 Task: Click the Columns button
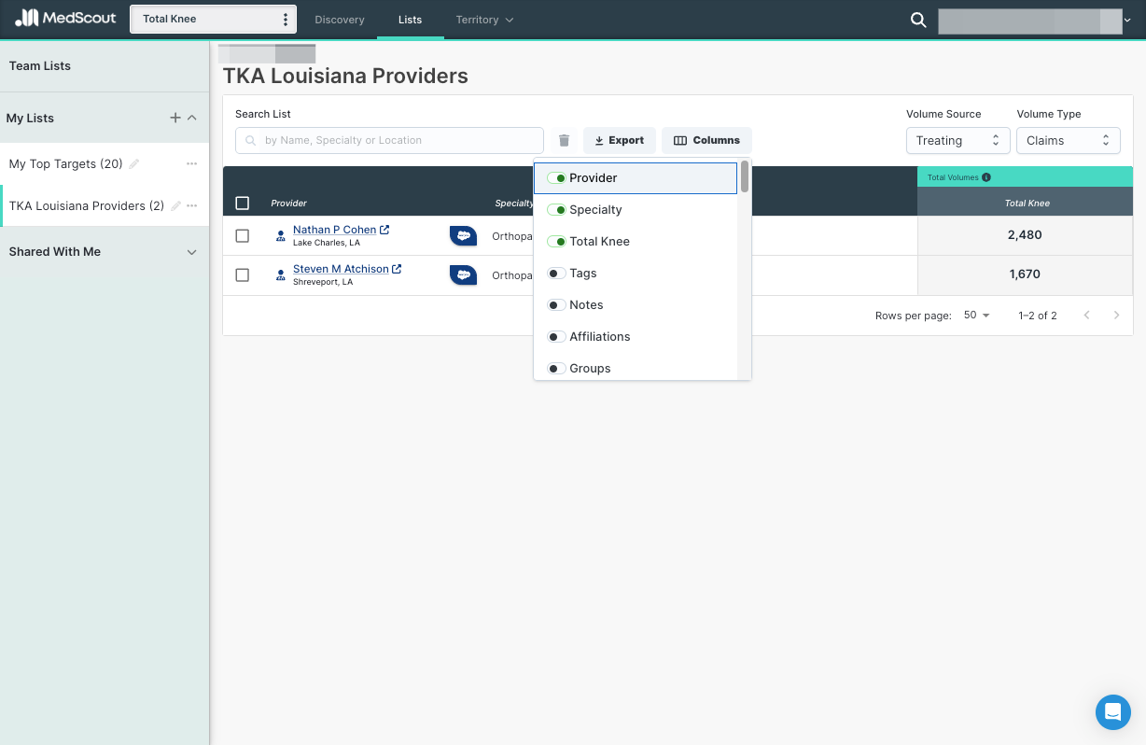point(706,140)
